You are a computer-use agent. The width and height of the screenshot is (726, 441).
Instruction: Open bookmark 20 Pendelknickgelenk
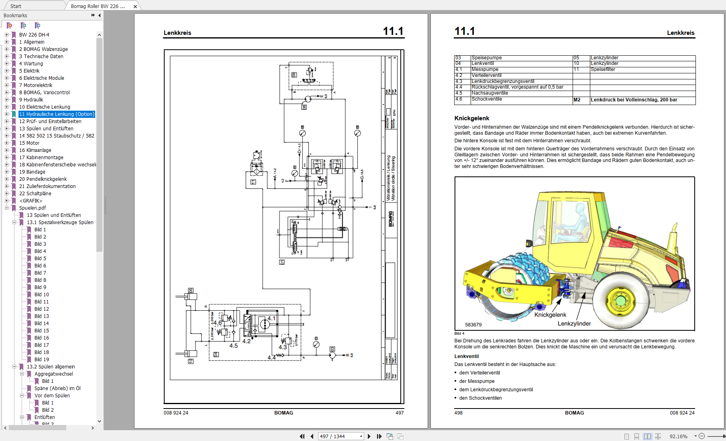[43, 179]
